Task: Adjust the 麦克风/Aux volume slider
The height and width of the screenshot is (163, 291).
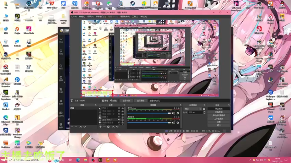Action: (x=149, y=113)
